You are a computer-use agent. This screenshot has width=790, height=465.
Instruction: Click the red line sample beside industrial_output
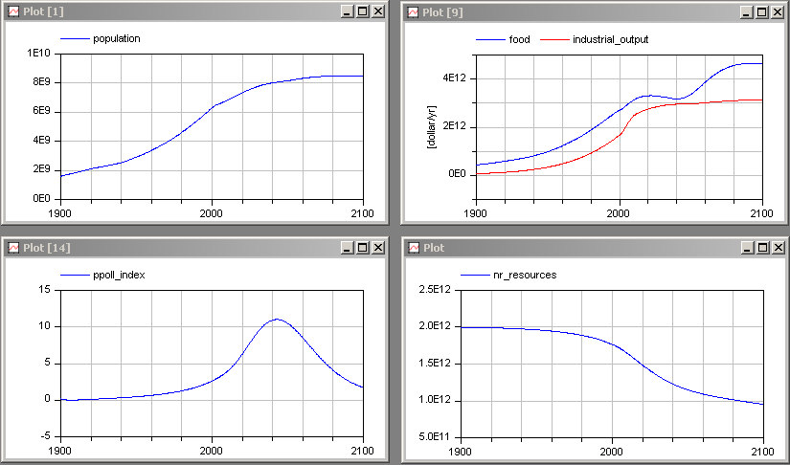554,39
